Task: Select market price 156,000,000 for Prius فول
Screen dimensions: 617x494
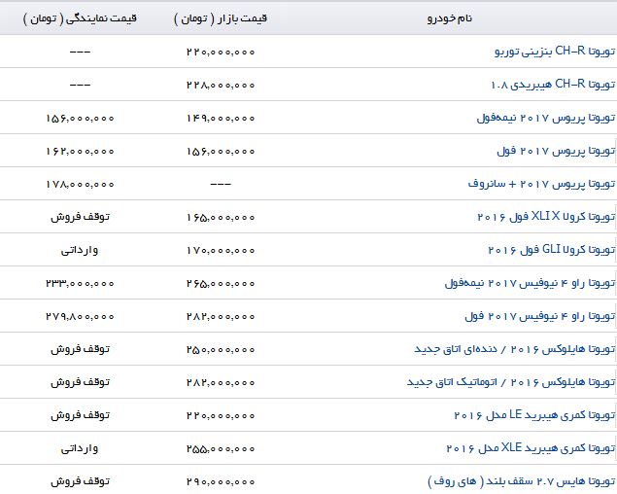Action: coord(221,152)
